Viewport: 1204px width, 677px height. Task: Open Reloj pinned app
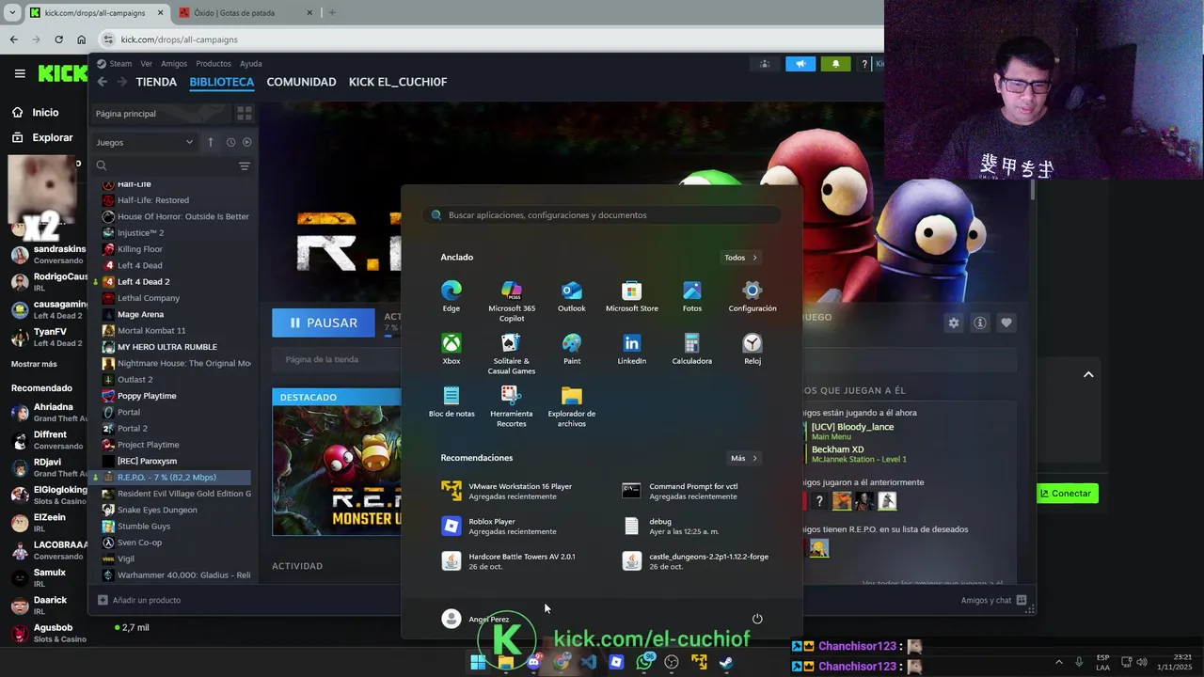[752, 348]
